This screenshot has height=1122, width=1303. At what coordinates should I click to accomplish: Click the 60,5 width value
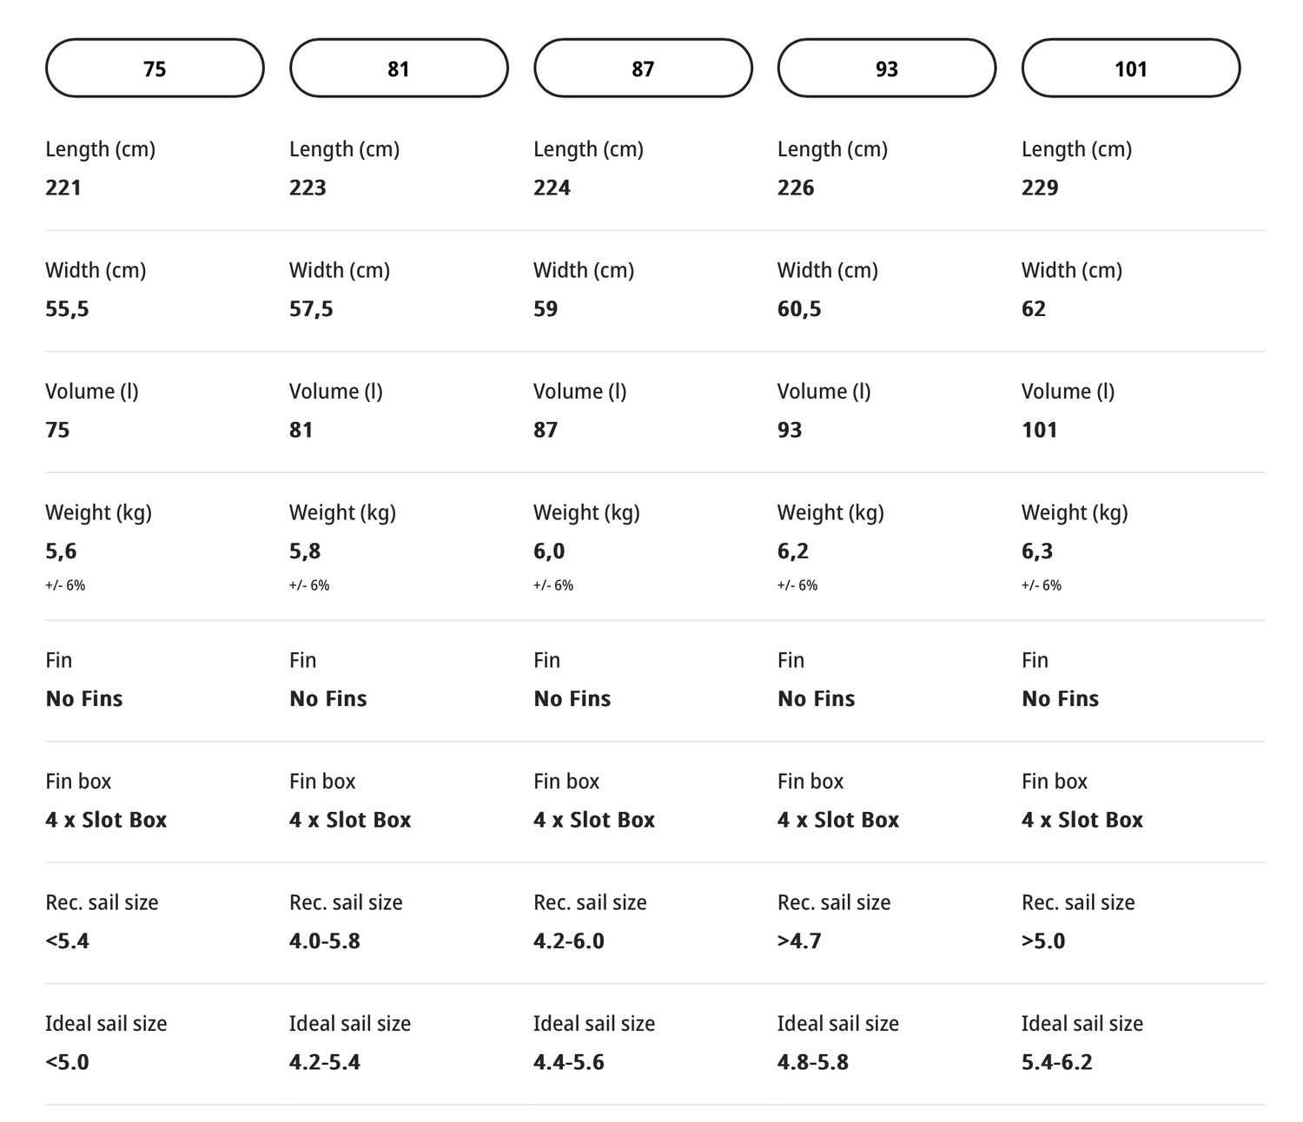point(799,309)
